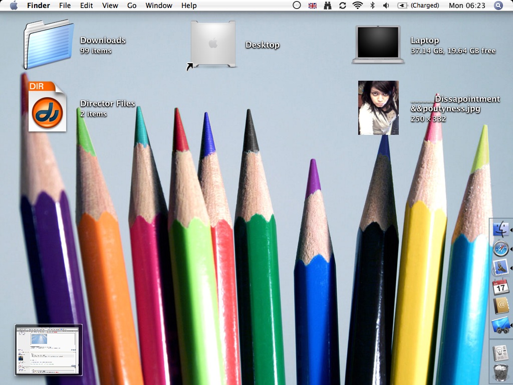
Task: Open the Wi-Fi status menu
Action: click(358, 5)
